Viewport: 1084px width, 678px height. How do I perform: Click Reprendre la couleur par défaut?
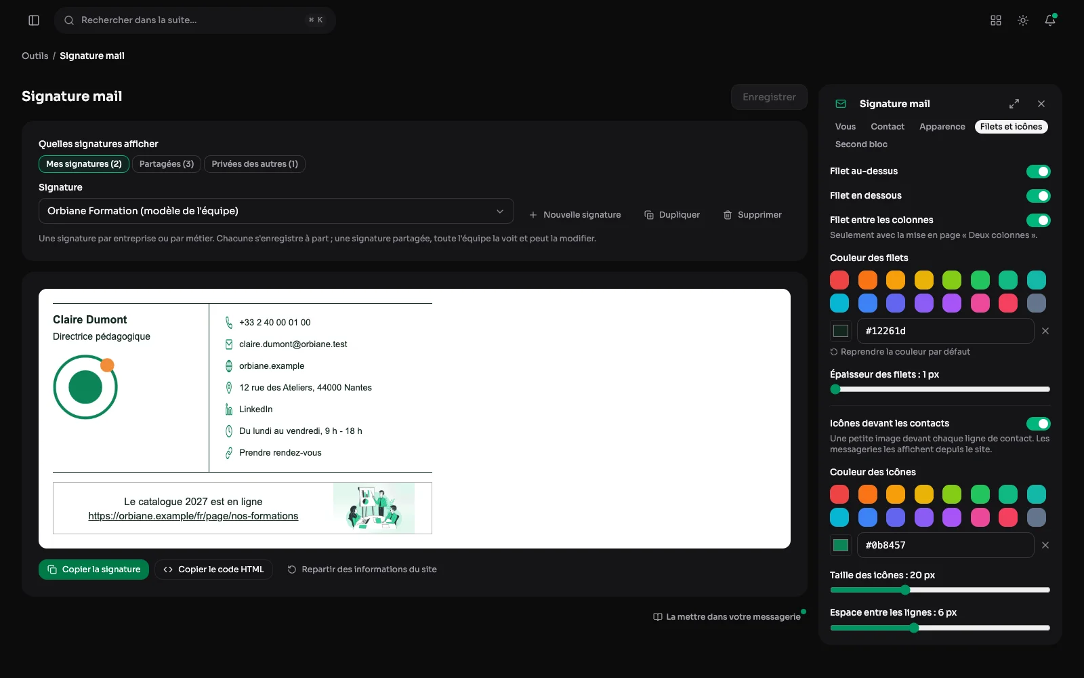[x=900, y=352]
